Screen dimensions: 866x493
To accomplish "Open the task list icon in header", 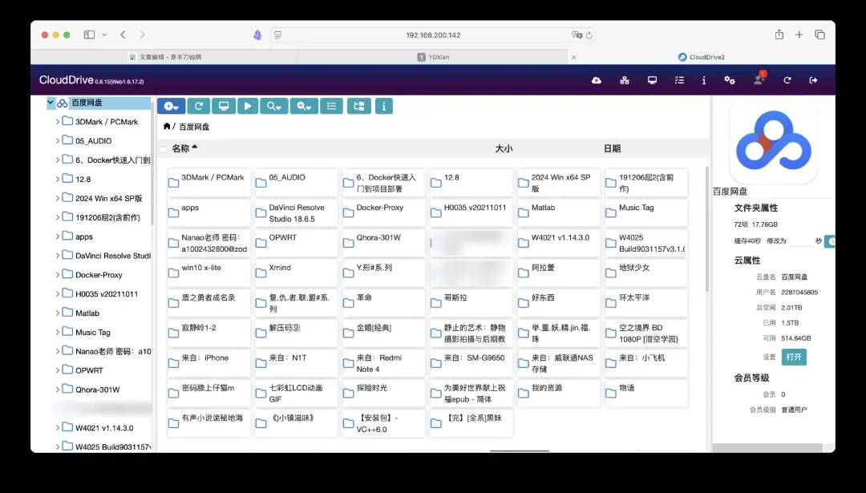I will [679, 80].
